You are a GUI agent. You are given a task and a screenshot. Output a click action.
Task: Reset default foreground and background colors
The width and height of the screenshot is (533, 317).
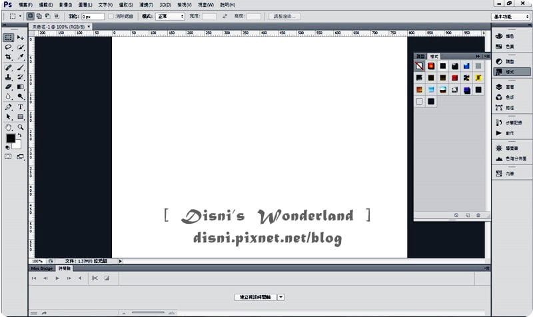[7, 147]
